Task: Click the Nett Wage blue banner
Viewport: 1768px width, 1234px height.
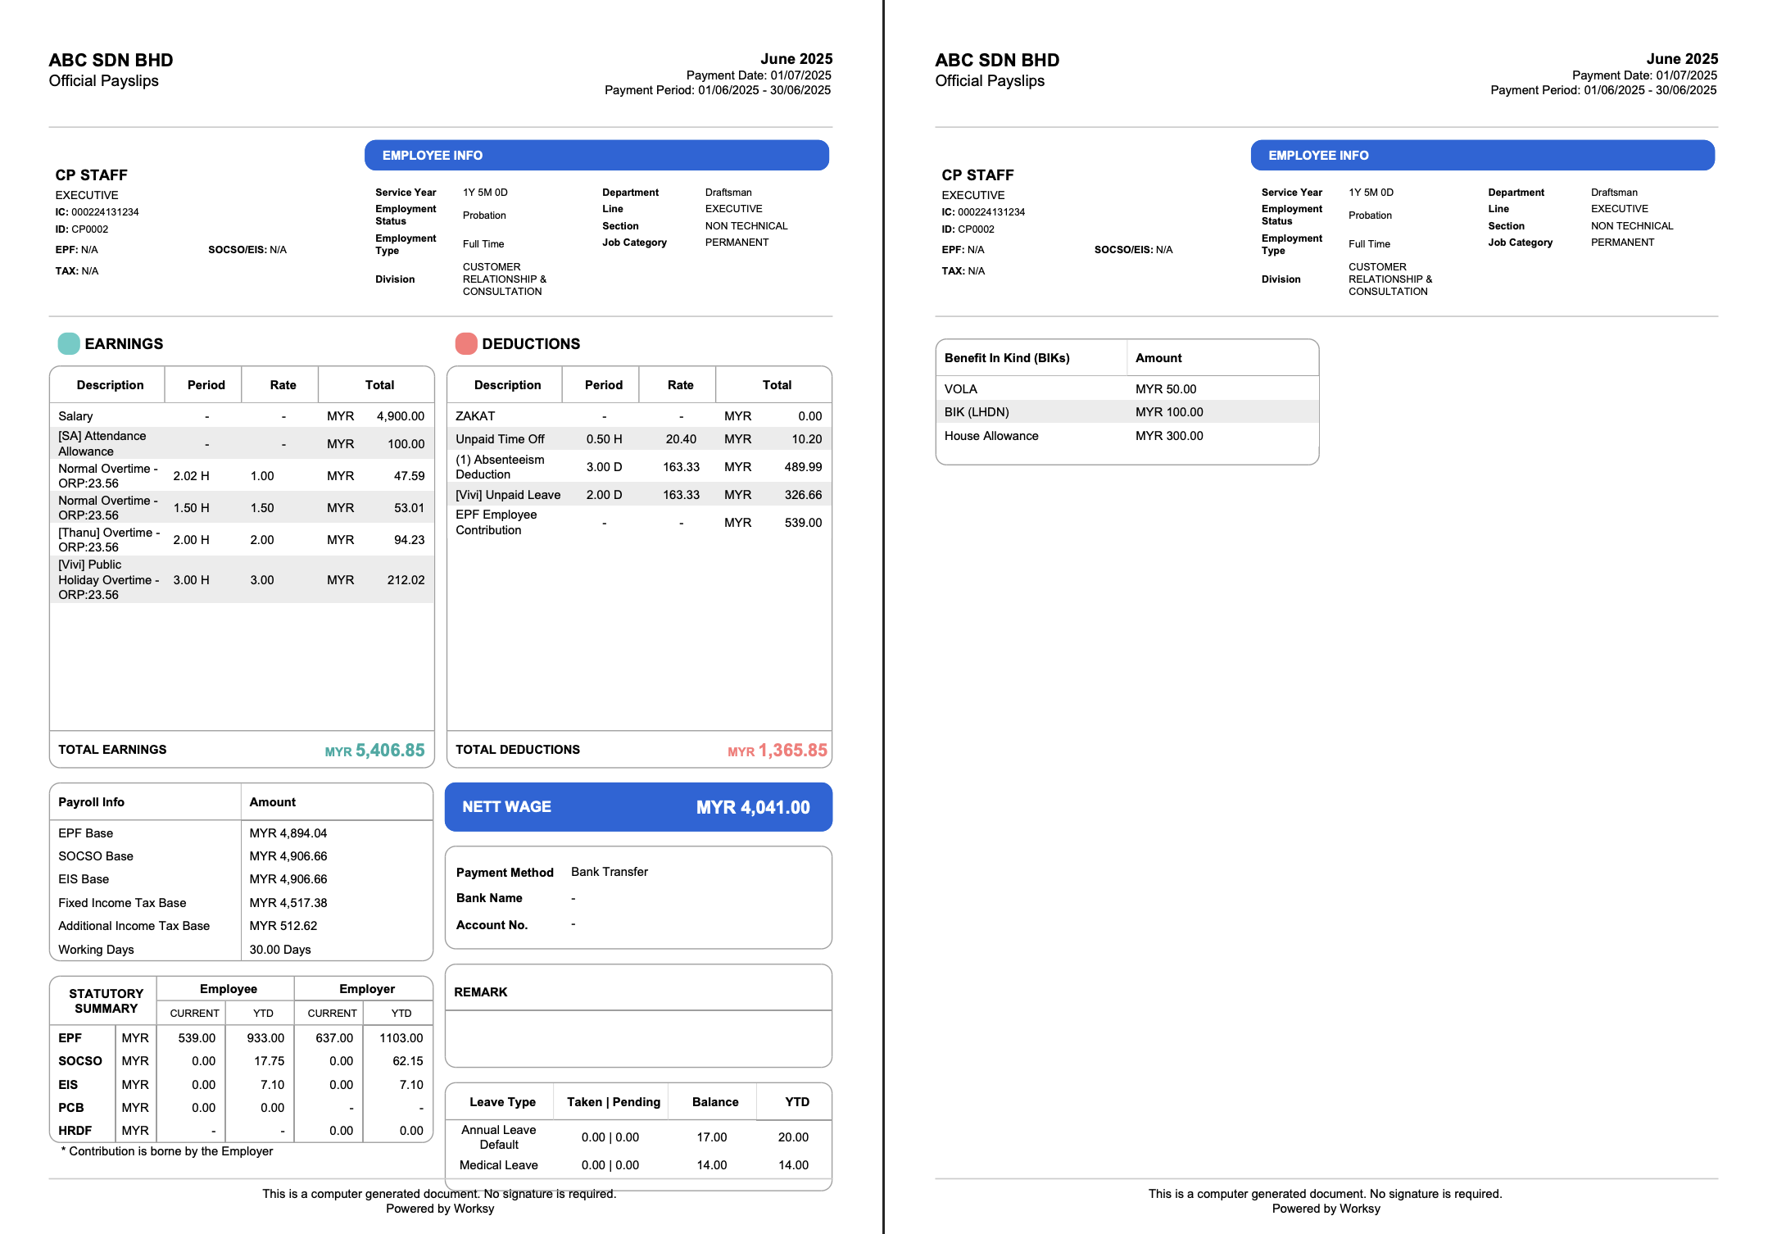Action: pyautogui.click(x=638, y=807)
